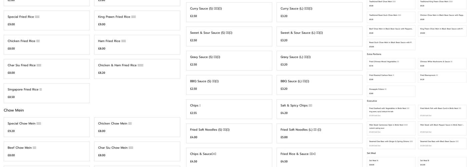The image size is (467, 167).
Task: Select Special Fried Rice item
Action: coord(47,20)
